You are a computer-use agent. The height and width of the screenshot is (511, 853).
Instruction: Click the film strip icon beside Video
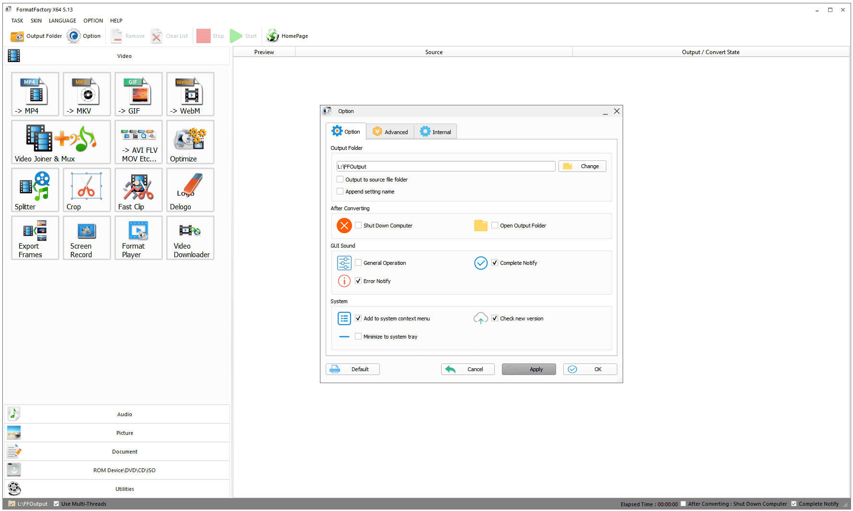(x=14, y=56)
